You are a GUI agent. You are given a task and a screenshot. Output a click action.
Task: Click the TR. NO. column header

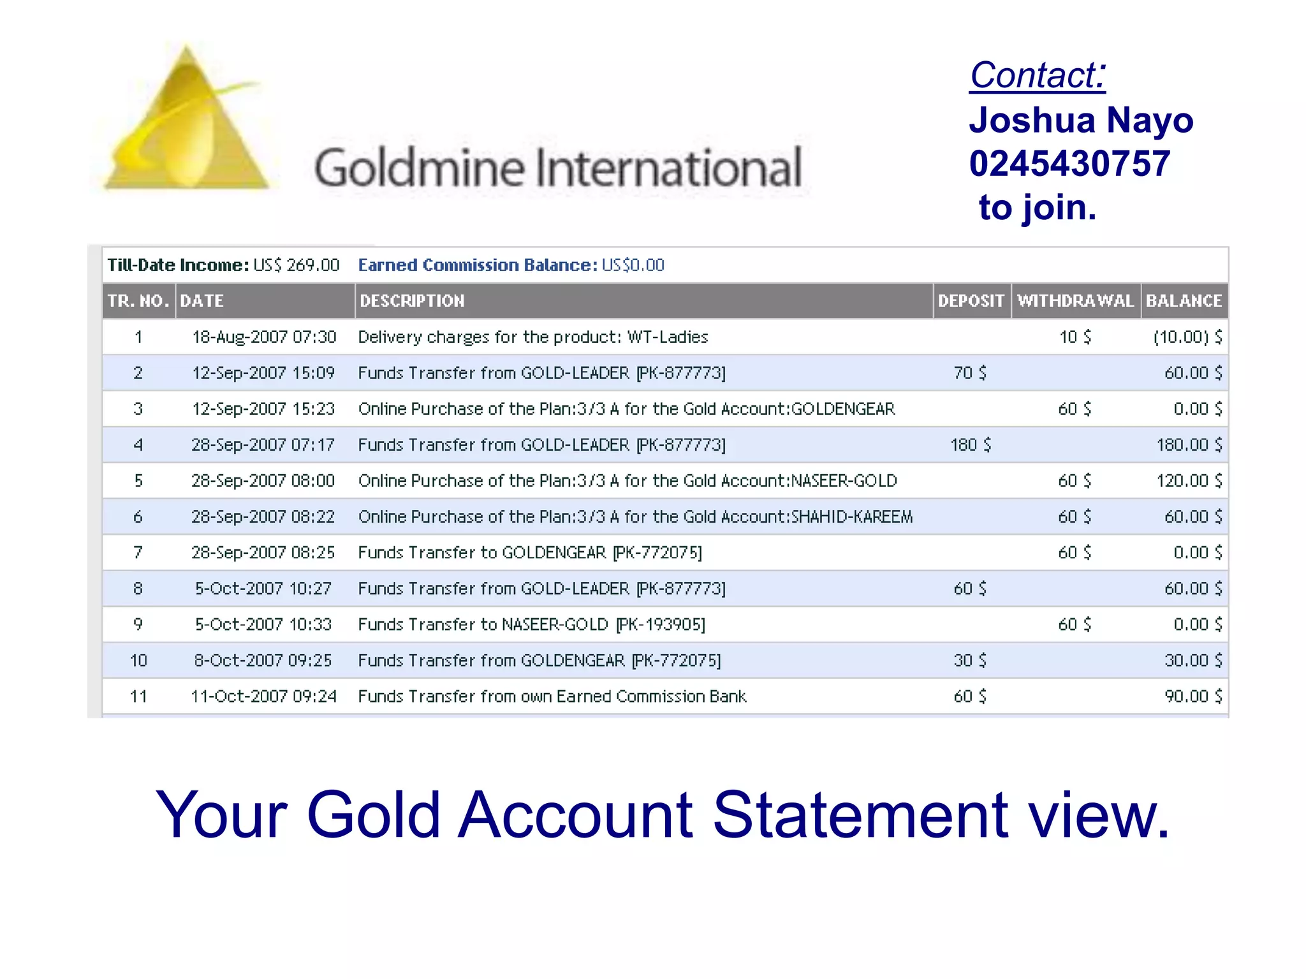pos(138,301)
